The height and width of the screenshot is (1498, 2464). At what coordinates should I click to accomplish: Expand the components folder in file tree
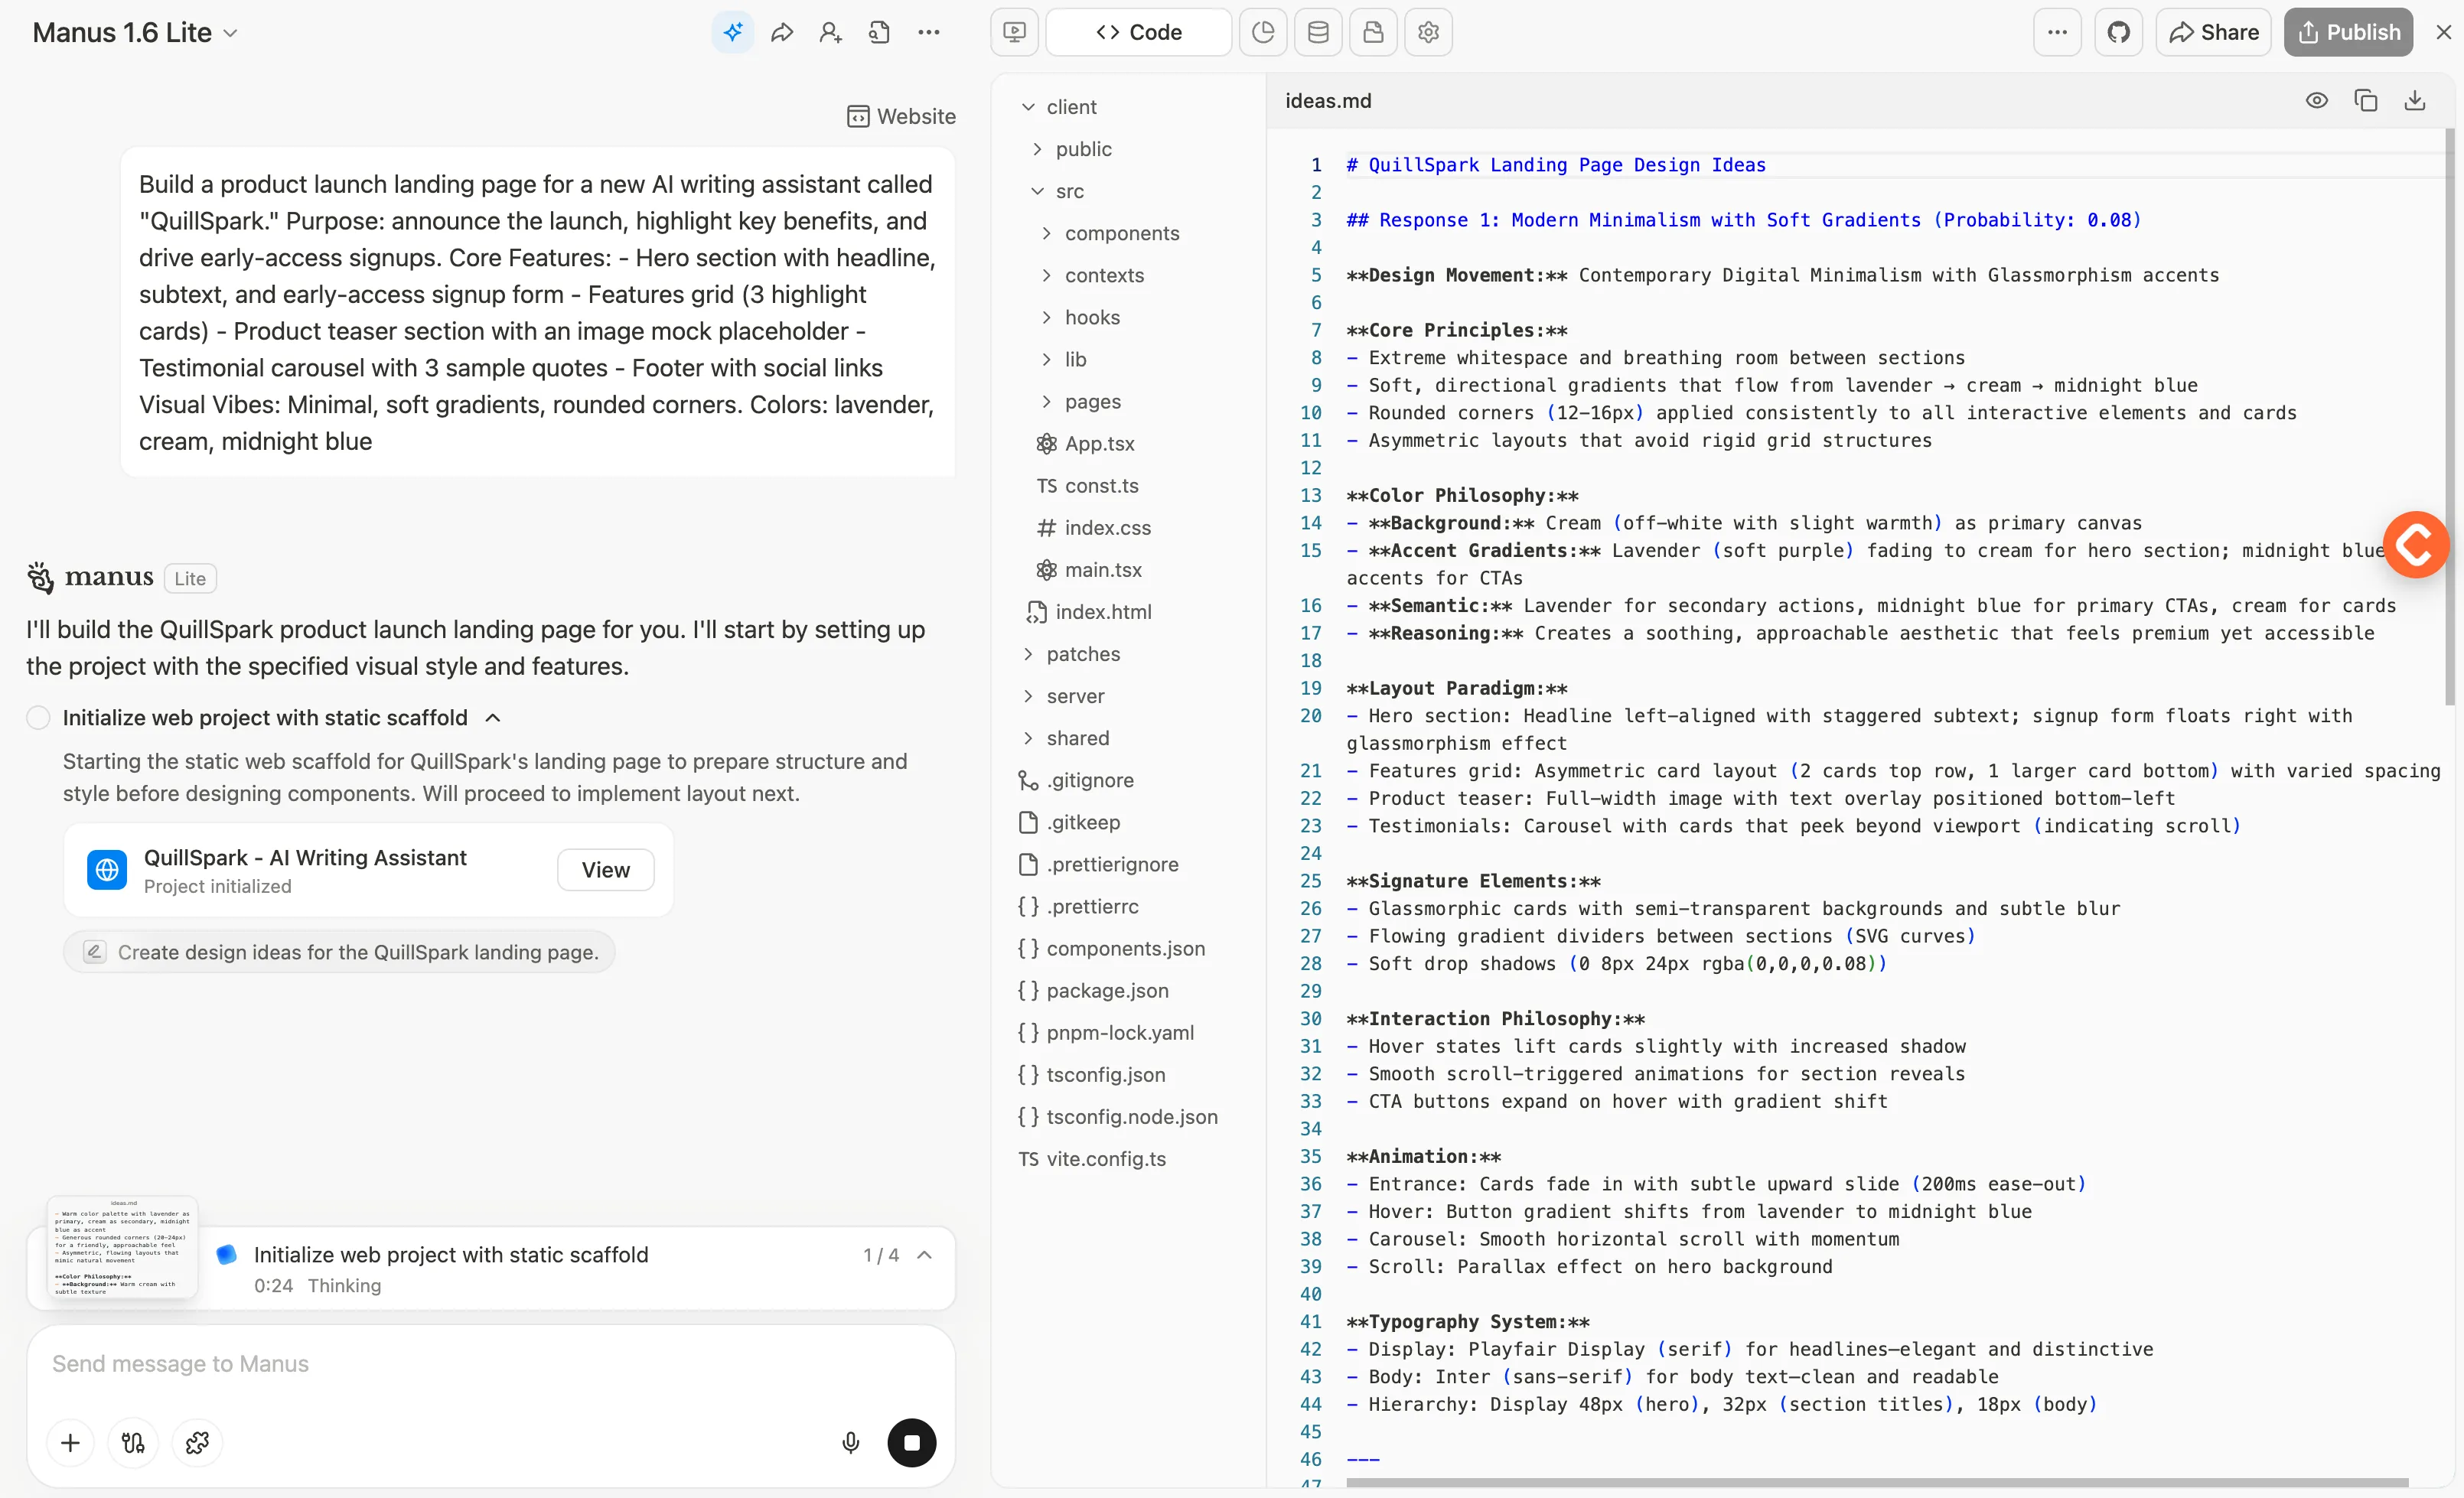tap(1121, 233)
